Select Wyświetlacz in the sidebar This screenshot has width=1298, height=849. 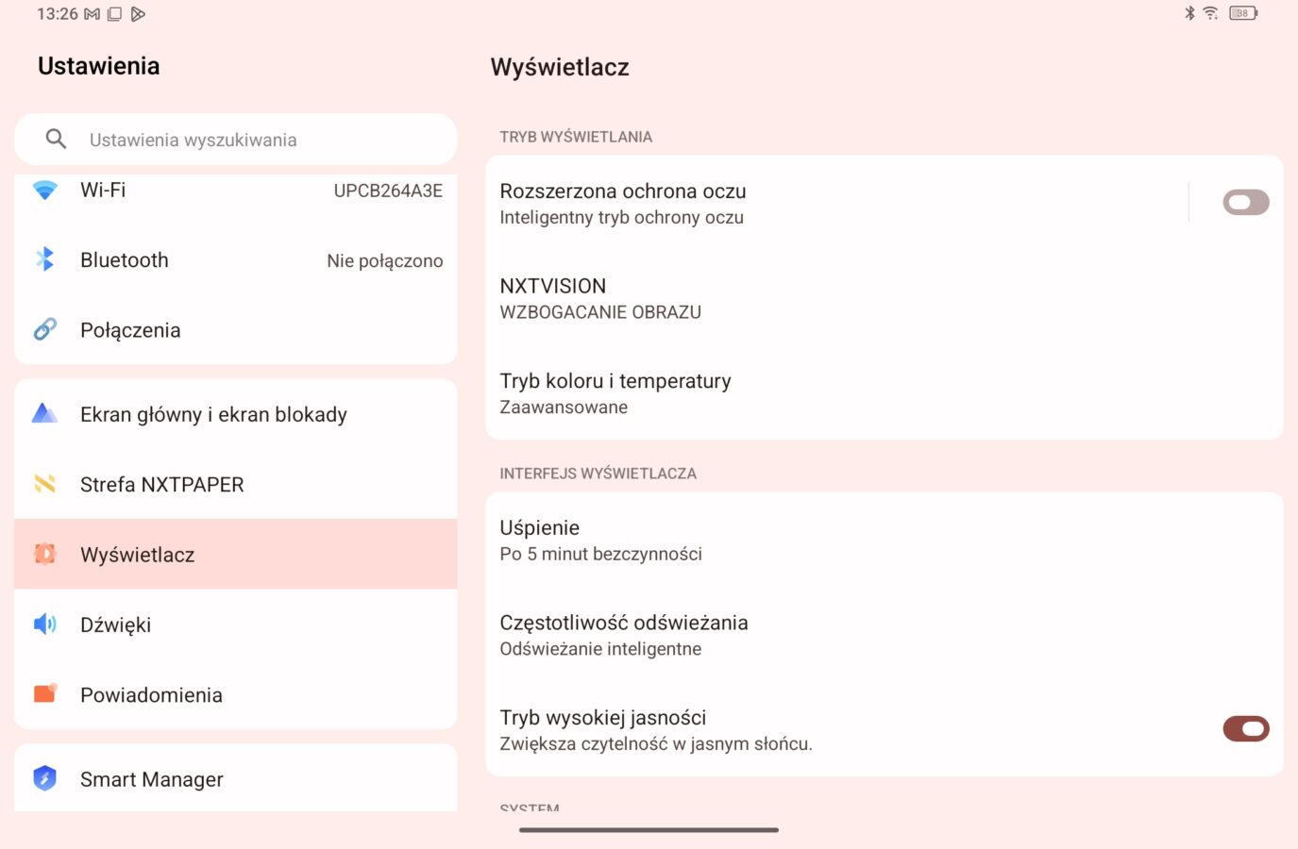tap(236, 554)
